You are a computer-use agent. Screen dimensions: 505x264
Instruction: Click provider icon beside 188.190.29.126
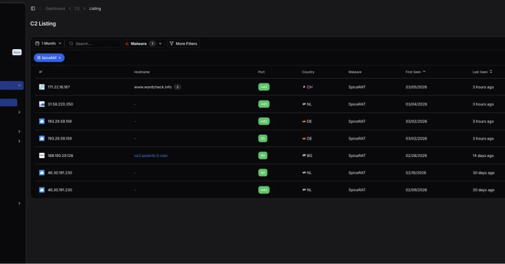pyautogui.click(x=42, y=156)
